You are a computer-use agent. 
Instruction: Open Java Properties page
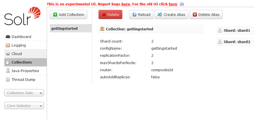tap(25, 71)
